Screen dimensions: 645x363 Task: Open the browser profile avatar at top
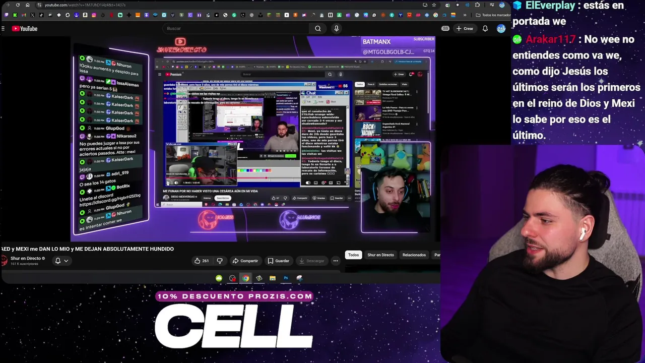pyautogui.click(x=502, y=5)
